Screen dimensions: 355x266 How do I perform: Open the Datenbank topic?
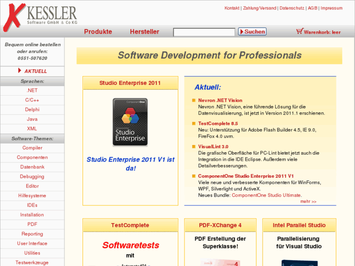[32, 167]
